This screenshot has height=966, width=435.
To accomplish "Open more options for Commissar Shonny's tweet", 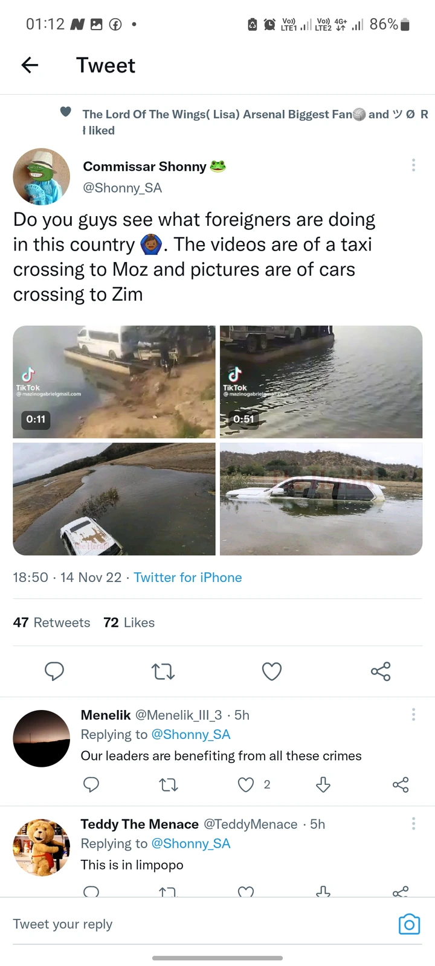I will [413, 165].
